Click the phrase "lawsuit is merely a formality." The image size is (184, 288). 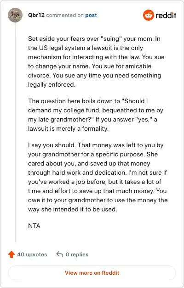coord(68,128)
